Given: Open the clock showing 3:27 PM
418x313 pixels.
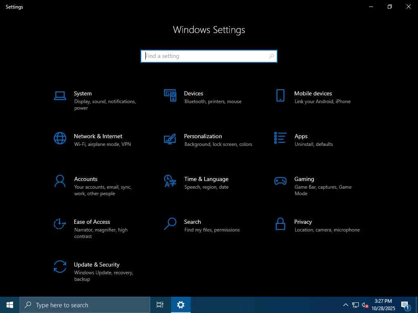Looking at the screenshot, I should point(383,305).
